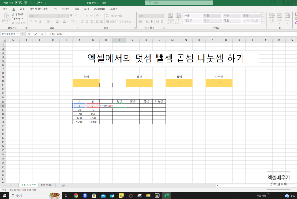Cancel the formula with the X button
This screenshot has height=199, width=297.
click(29, 34)
